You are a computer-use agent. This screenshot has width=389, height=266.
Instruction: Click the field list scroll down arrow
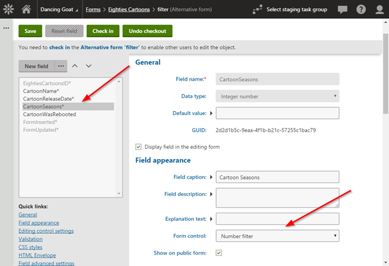tap(119, 194)
